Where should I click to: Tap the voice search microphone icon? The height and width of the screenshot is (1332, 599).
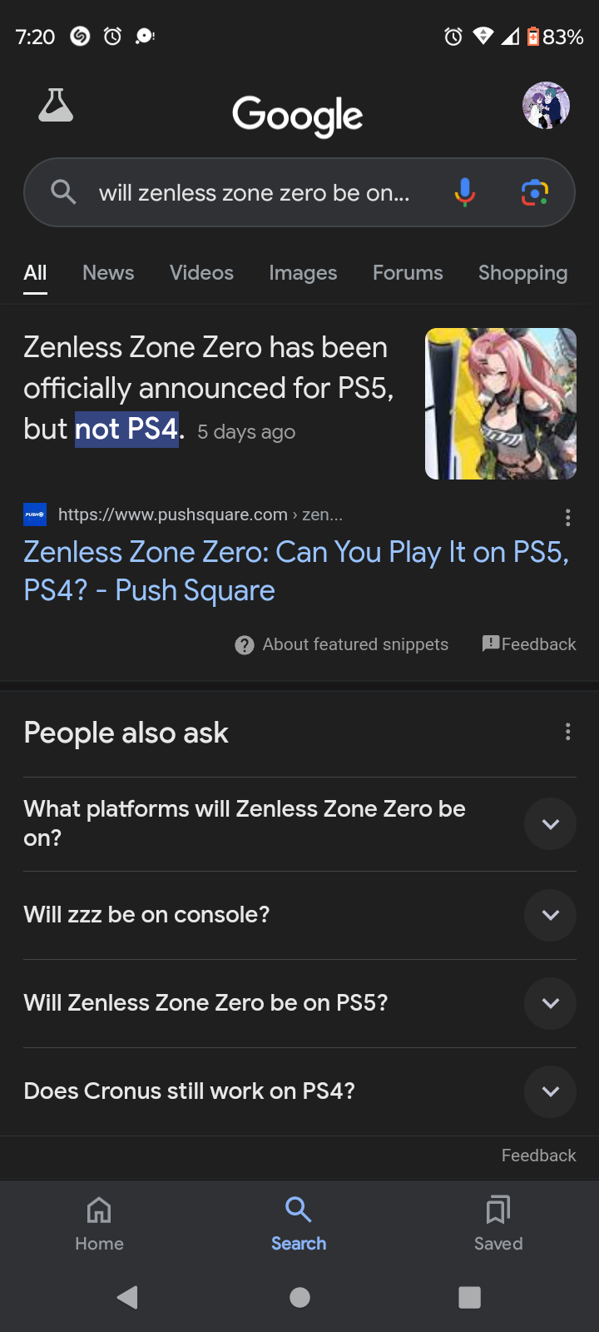[465, 192]
